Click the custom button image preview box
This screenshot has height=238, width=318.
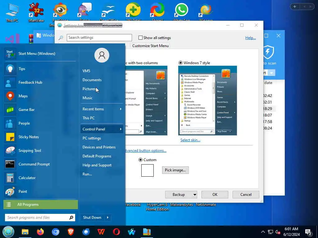pos(148,170)
